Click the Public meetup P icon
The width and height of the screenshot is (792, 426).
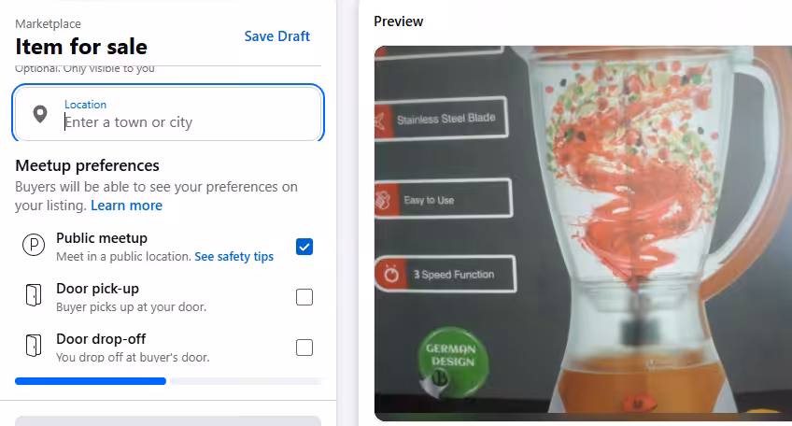34,245
